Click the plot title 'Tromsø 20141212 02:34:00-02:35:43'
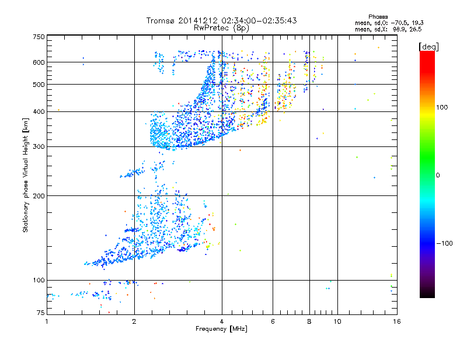This screenshot has height=350, width=467. point(221,20)
